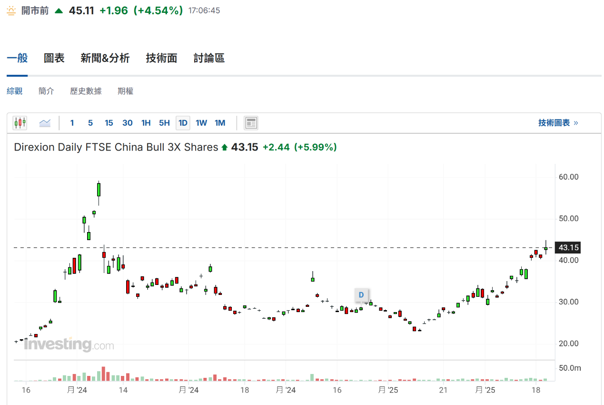
Task: Open the 技術面 tab
Action: (161, 58)
